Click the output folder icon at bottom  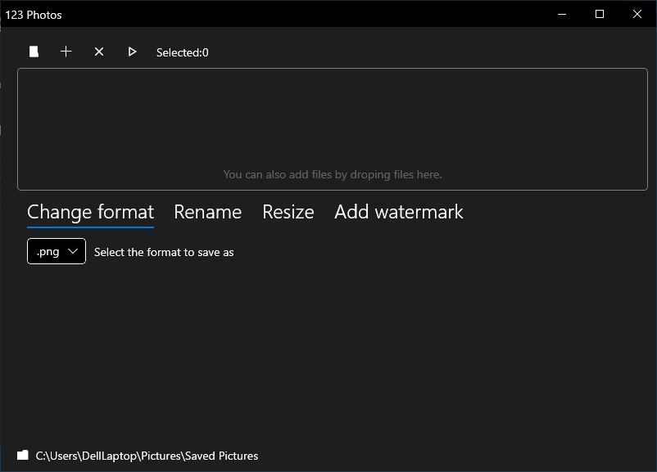[x=23, y=456]
